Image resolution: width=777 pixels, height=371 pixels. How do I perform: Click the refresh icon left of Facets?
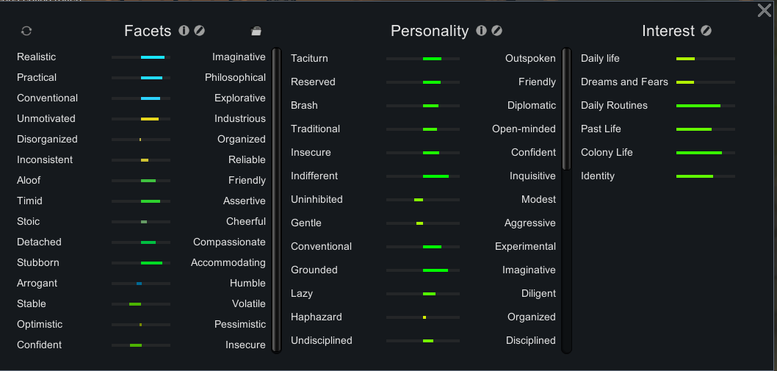[x=26, y=31]
